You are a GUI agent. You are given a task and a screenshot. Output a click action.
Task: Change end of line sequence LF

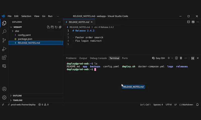175,104
